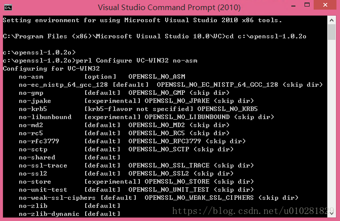Click the vertical scrollbar thumb
This screenshot has height=221, width=340.
click(331, 32)
